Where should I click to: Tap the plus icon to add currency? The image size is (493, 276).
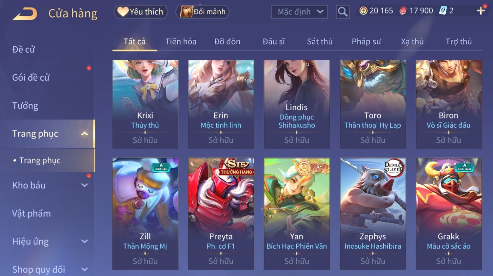point(481,11)
